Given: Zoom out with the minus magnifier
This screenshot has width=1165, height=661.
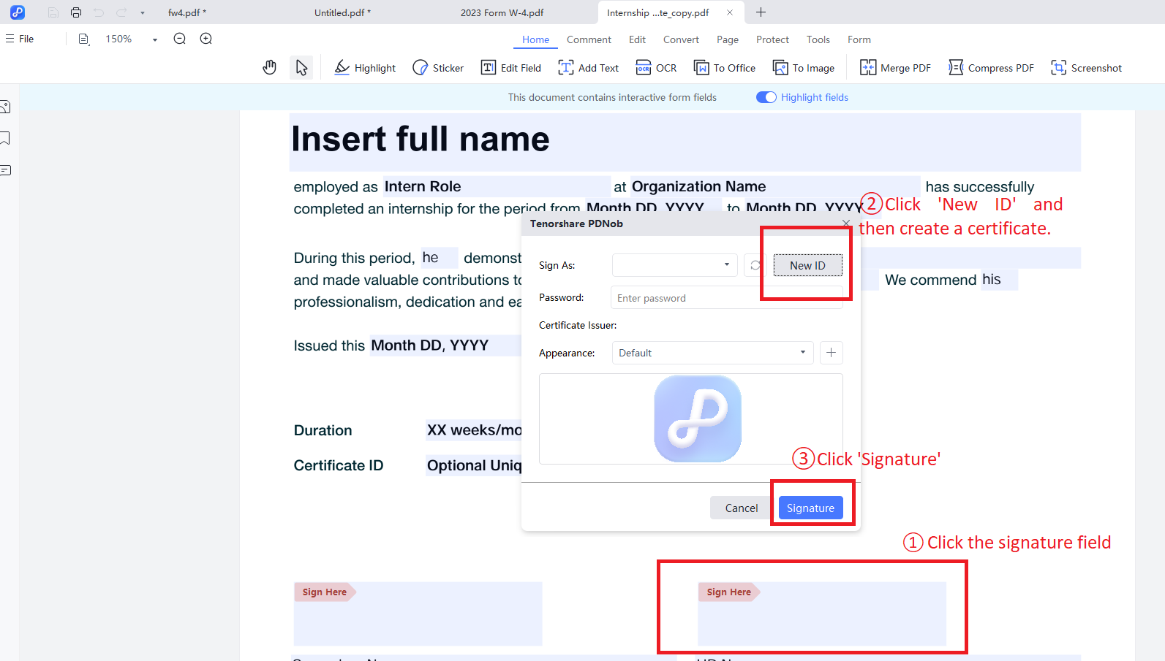Looking at the screenshot, I should (180, 39).
